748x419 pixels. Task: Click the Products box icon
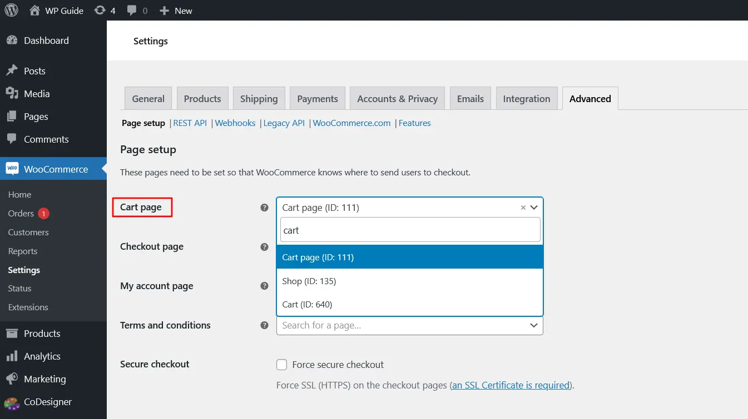tap(12, 334)
